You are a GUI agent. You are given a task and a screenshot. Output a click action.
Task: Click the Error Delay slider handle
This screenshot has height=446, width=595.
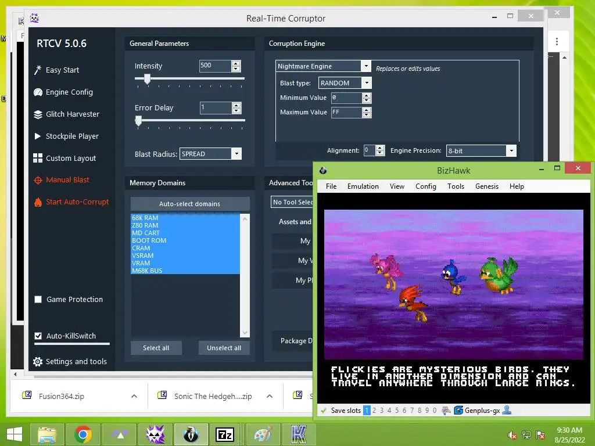click(138, 121)
